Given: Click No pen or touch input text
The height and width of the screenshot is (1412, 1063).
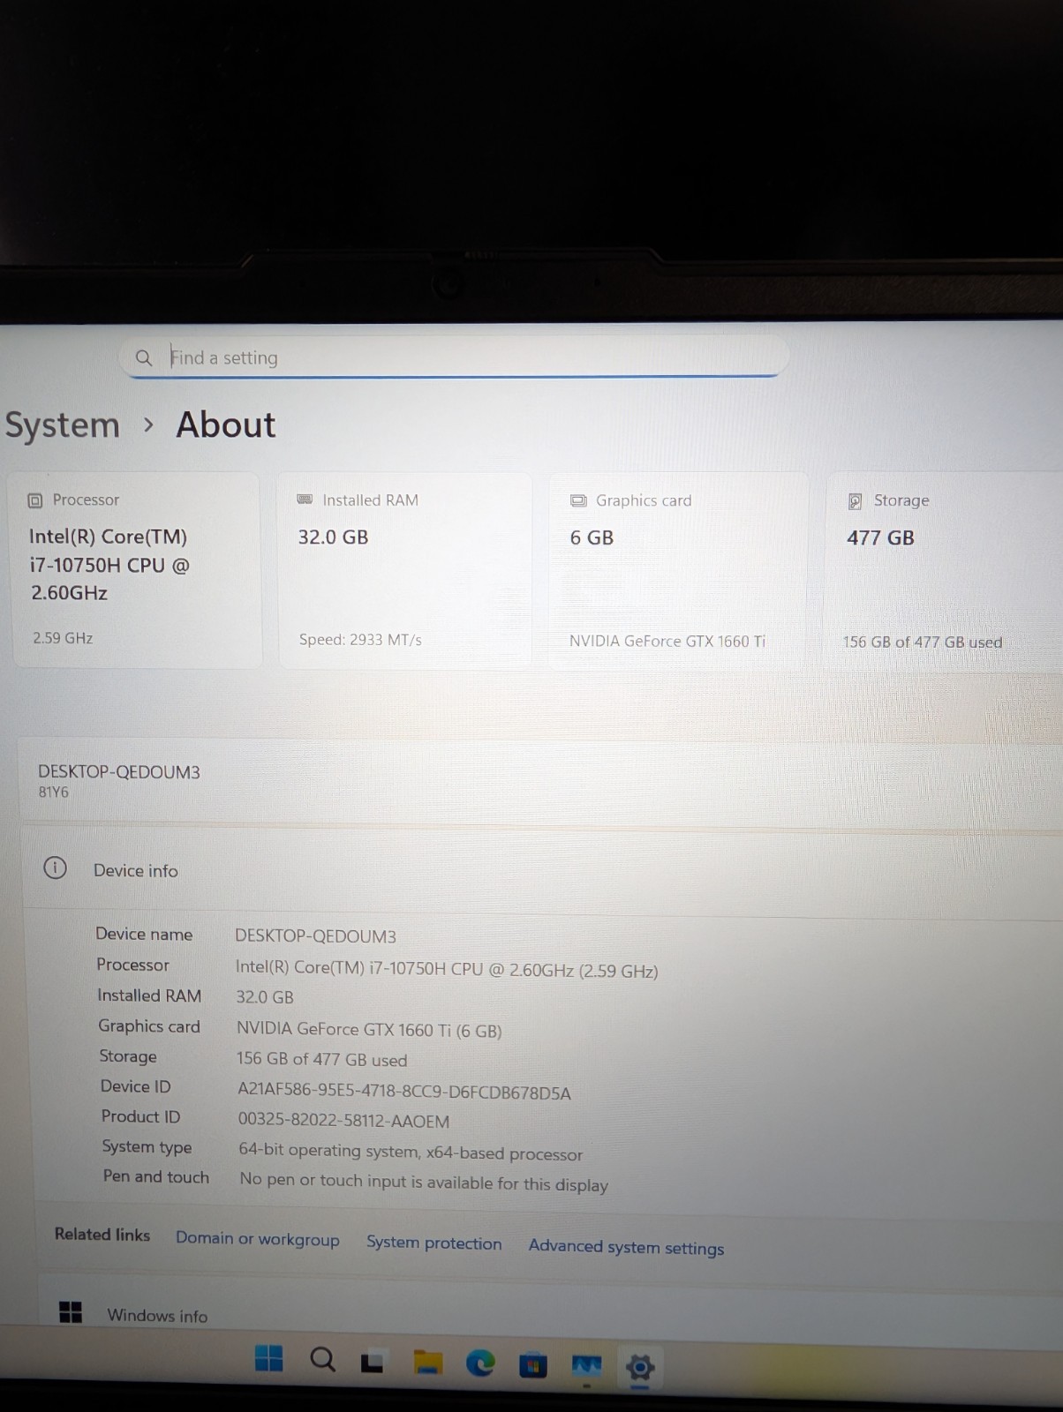Looking at the screenshot, I should pos(424,1183).
